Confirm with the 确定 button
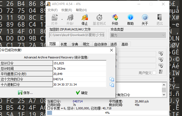The image size is (182, 116). tap(82, 93)
